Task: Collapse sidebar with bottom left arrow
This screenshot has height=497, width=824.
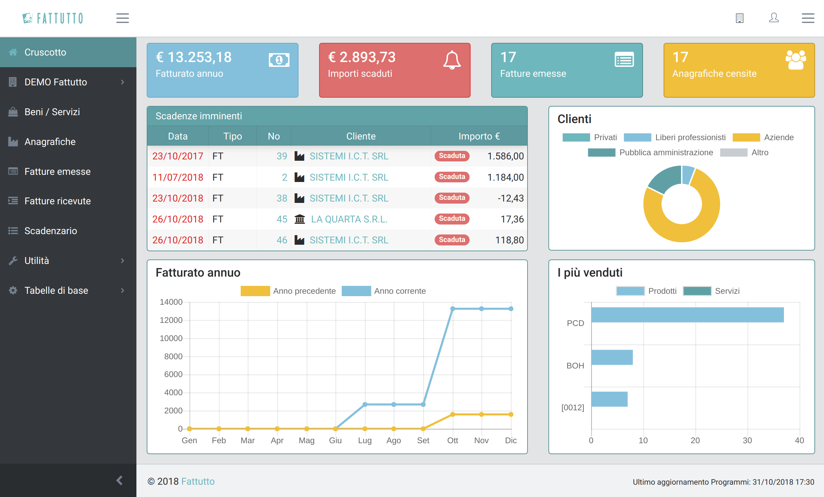Action: [x=119, y=480]
